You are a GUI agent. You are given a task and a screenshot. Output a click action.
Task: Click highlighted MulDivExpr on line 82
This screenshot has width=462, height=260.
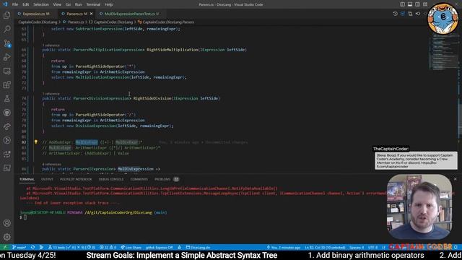87,142
